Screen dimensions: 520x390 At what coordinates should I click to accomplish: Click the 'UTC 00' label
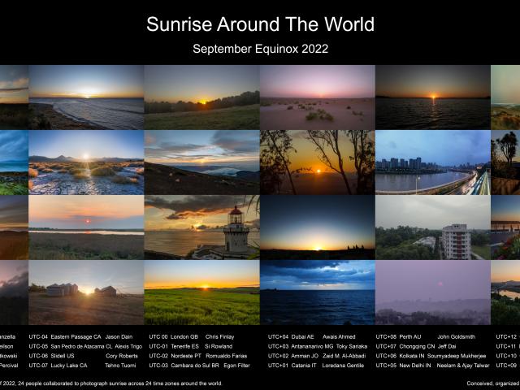(x=158, y=336)
